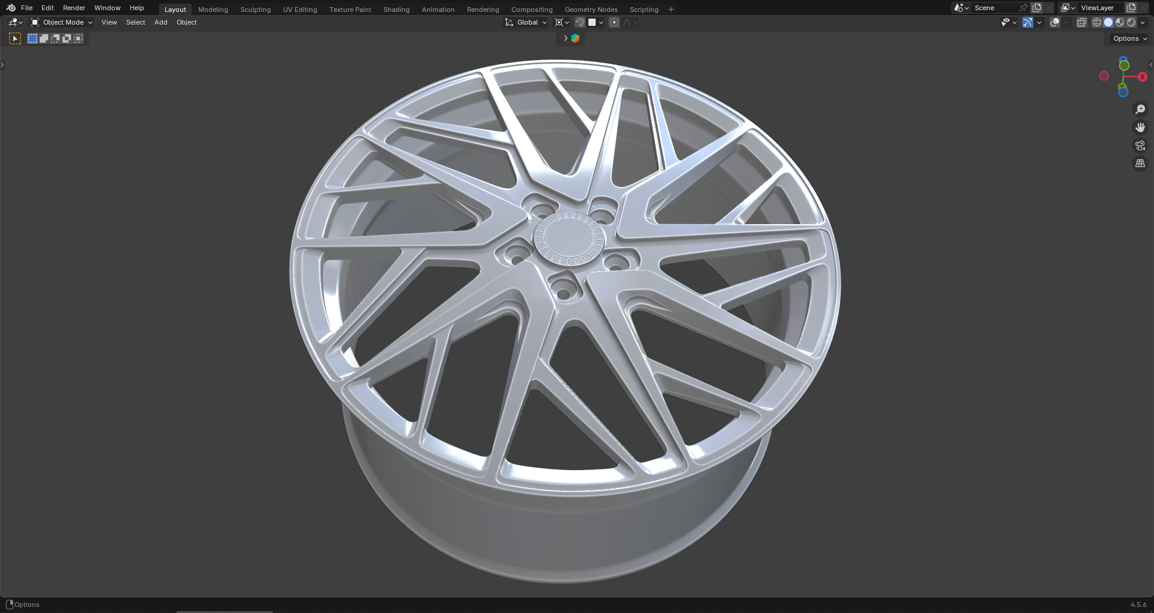This screenshot has height=613, width=1154.
Task: Open snapping options dropdown
Action: pos(596,22)
